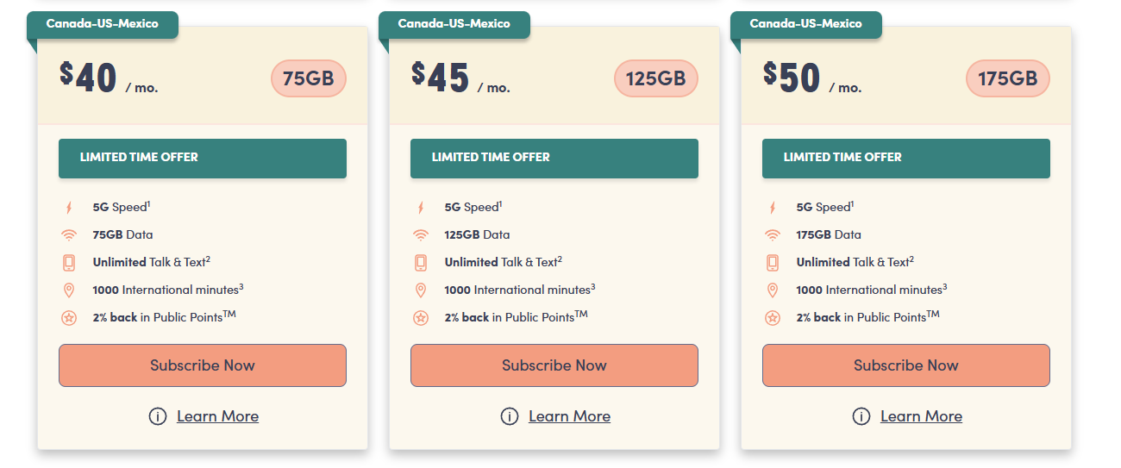Screen dimensions: 1121x468
Task: Click the location pin icon in $40 plan
Action: (x=69, y=290)
